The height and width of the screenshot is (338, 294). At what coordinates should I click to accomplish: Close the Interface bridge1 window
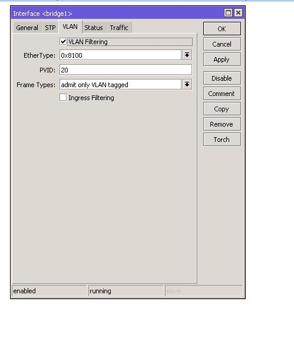coord(238,13)
